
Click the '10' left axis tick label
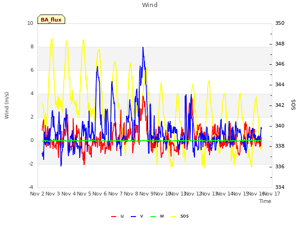click(30, 23)
